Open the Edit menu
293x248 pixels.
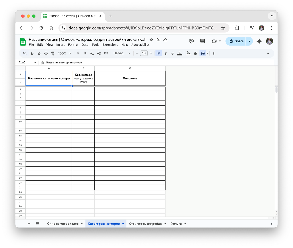40,45
